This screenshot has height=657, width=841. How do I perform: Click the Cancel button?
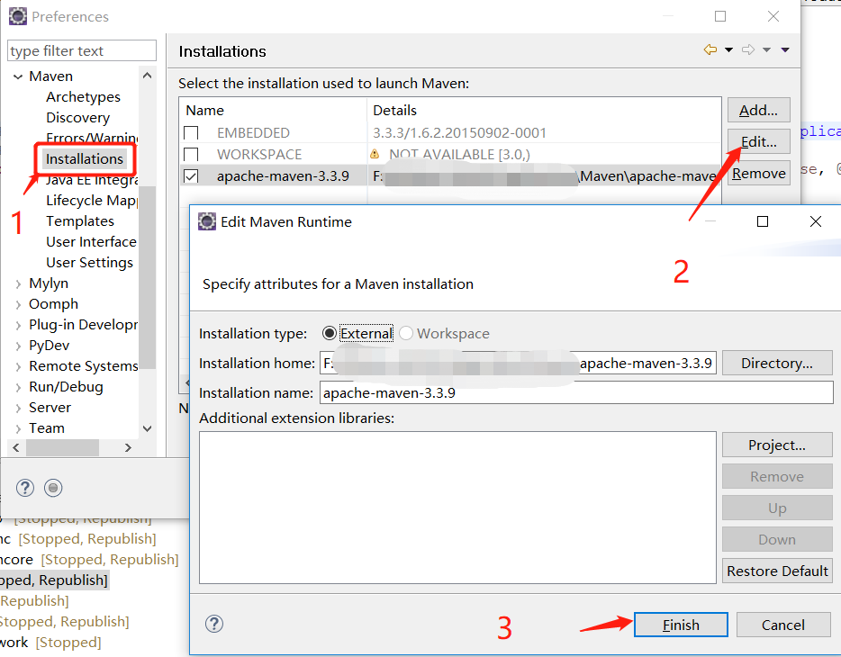coord(783,625)
